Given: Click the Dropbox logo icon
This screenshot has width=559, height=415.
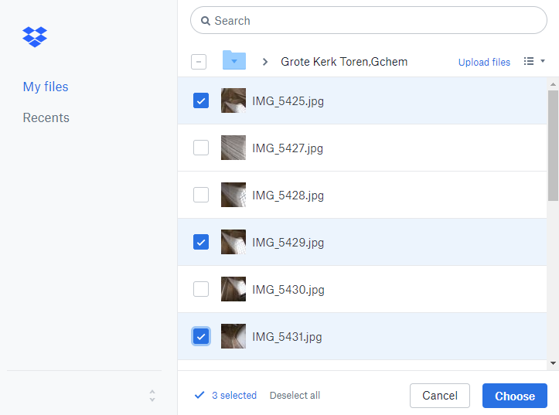Looking at the screenshot, I should pos(35,36).
